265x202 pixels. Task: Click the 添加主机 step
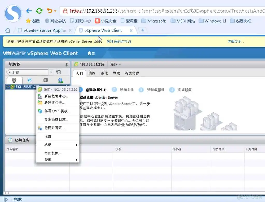[x=123, y=90]
